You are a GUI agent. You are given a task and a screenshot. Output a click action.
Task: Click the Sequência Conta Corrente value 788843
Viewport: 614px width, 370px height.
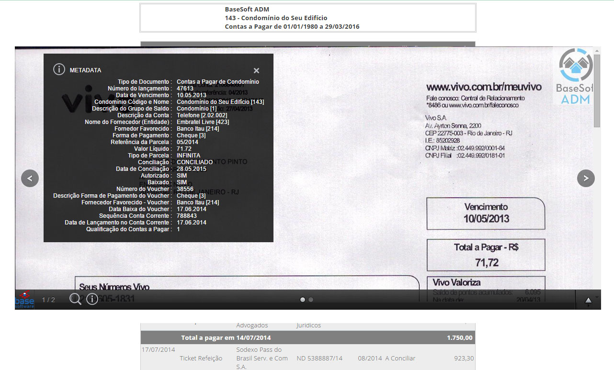tap(187, 216)
